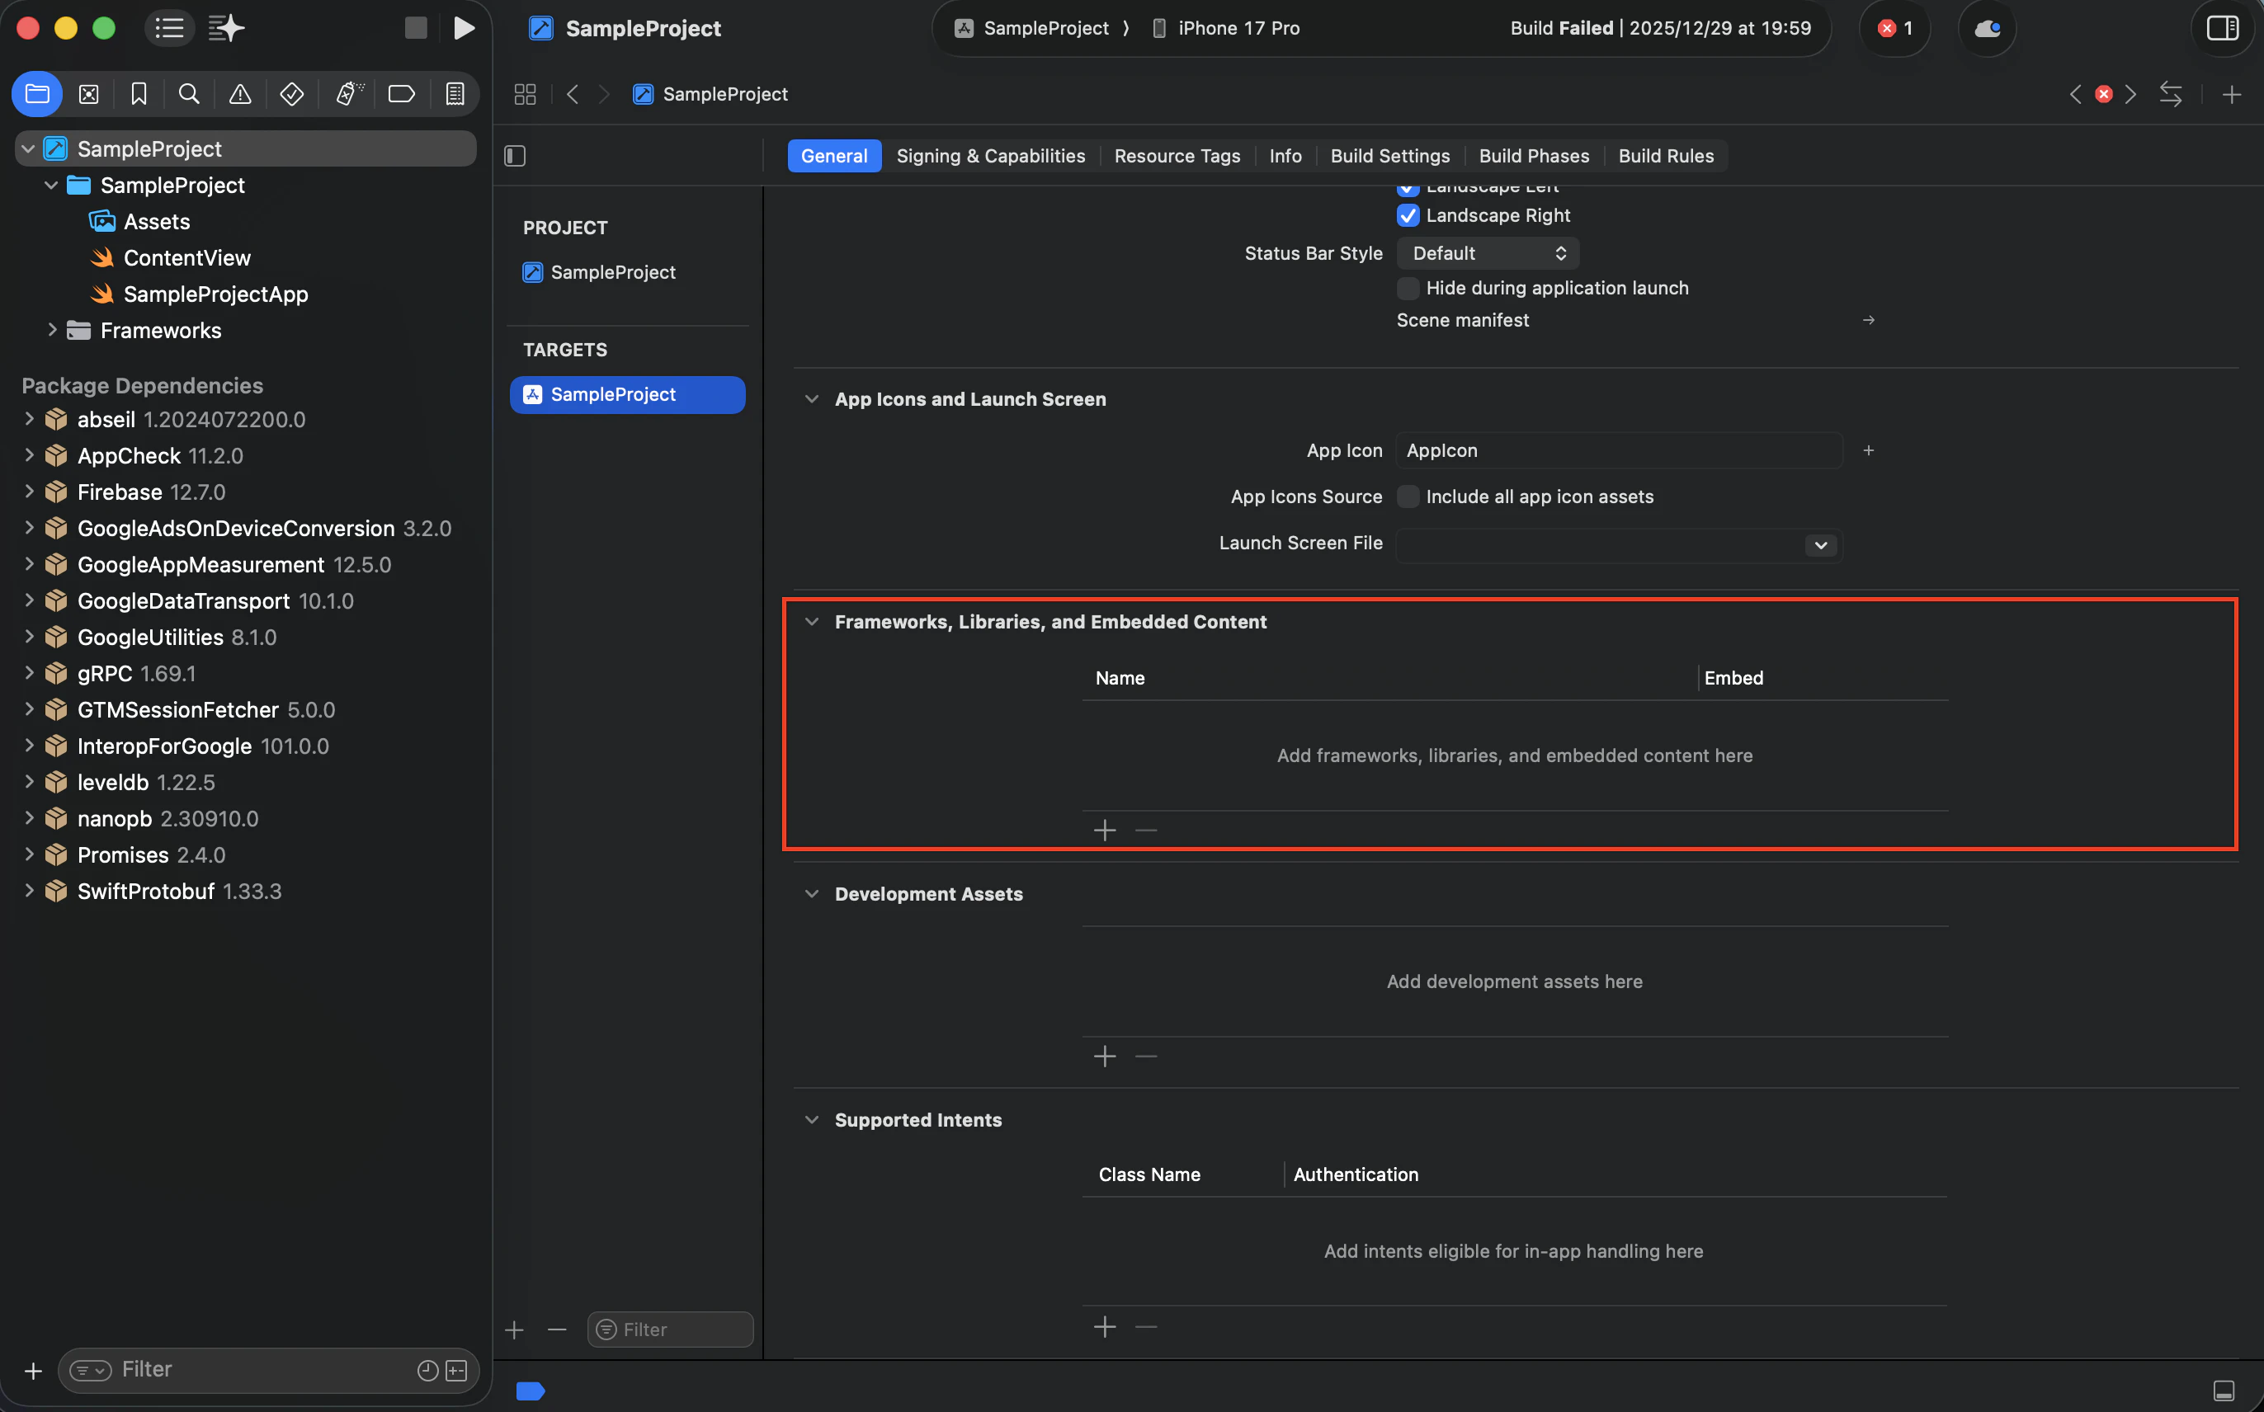Check Include all app icon assets

click(1408, 497)
